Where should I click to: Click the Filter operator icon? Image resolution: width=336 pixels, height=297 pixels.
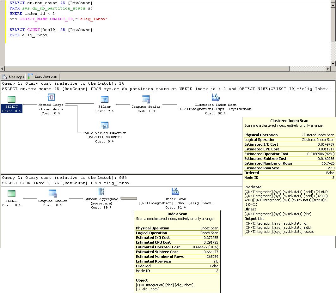[x=105, y=99]
